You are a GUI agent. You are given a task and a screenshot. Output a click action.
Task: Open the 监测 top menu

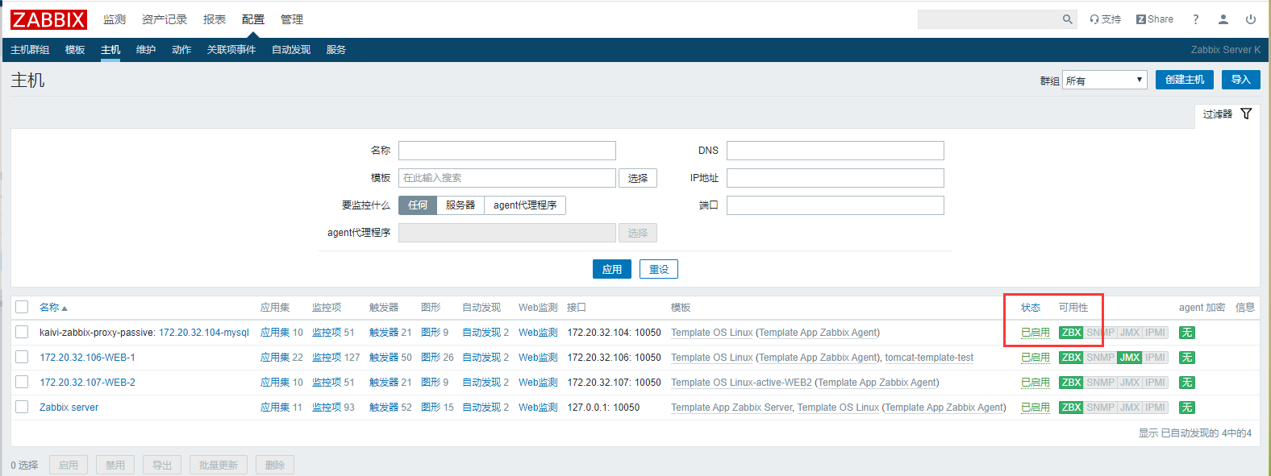(x=115, y=19)
